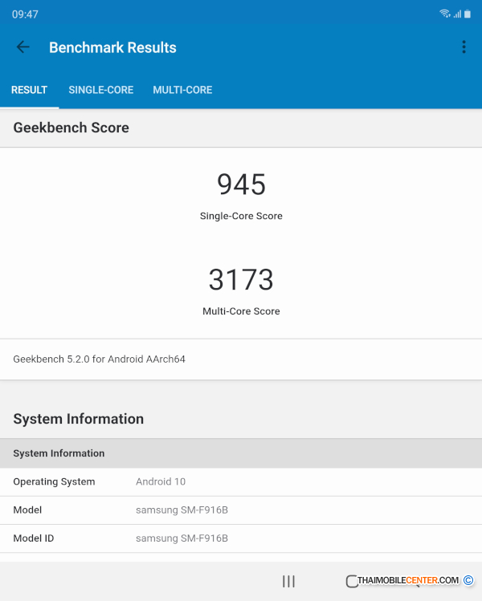The width and height of the screenshot is (482, 601).
Task: Tap samsung SM-F916B in Model ID row
Action: [x=182, y=538]
